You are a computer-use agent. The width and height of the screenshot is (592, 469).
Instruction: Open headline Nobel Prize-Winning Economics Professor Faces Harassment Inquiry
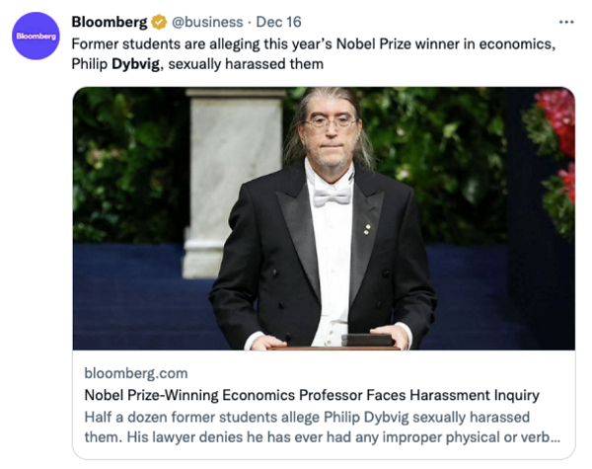(x=312, y=395)
